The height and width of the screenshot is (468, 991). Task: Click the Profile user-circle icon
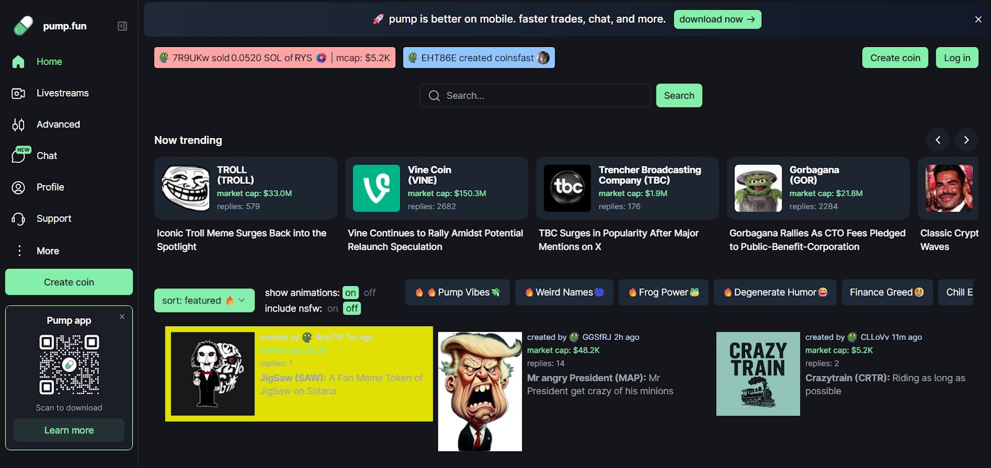click(x=19, y=188)
